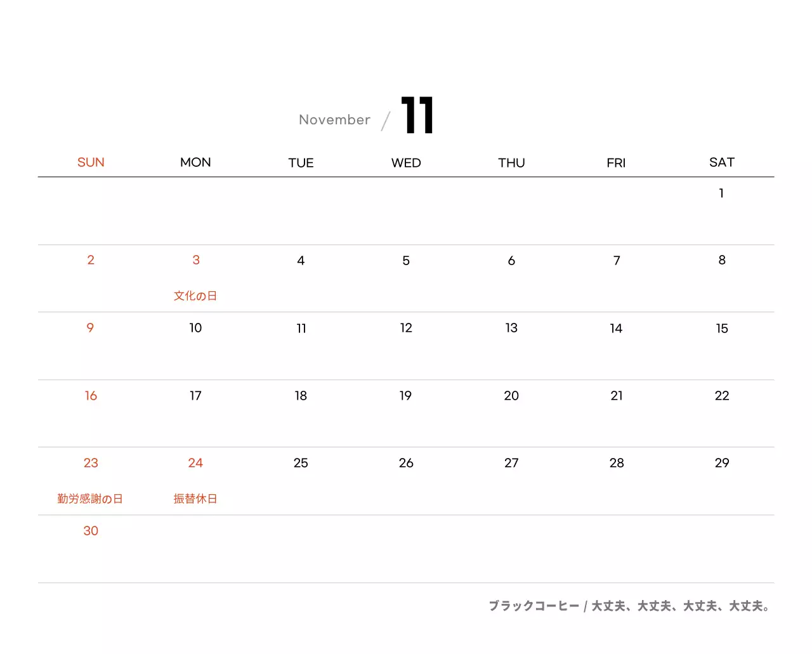Screen dimensions: 812x654
Task: Select date 6 on Thursday
Action: pos(511,261)
